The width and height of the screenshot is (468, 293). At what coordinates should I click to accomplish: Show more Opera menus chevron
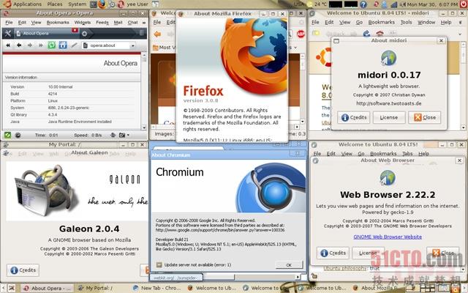144,23
